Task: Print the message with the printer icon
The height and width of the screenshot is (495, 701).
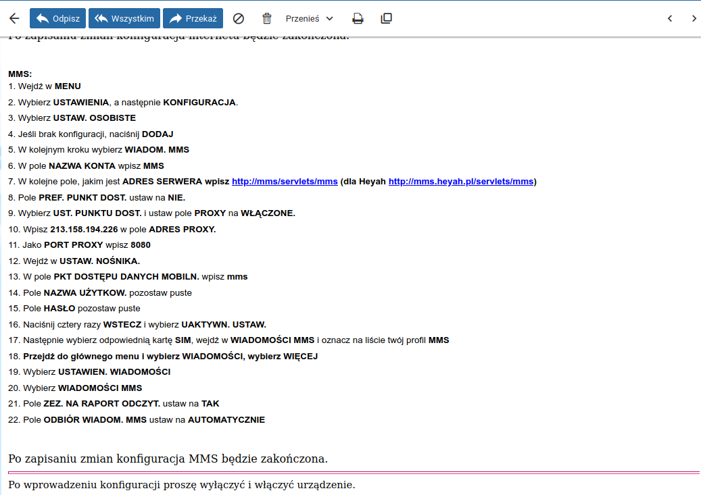Action: [x=358, y=18]
